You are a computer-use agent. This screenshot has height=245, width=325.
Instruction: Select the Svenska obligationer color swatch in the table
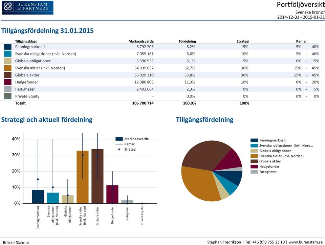tap(8, 54)
